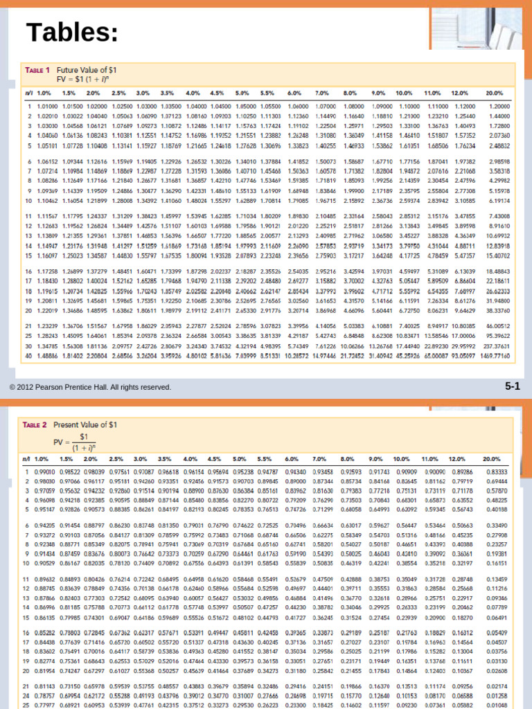Click the 1.0% column header in Table 1
Viewport: 532px width, 709px height.
click(x=44, y=93)
